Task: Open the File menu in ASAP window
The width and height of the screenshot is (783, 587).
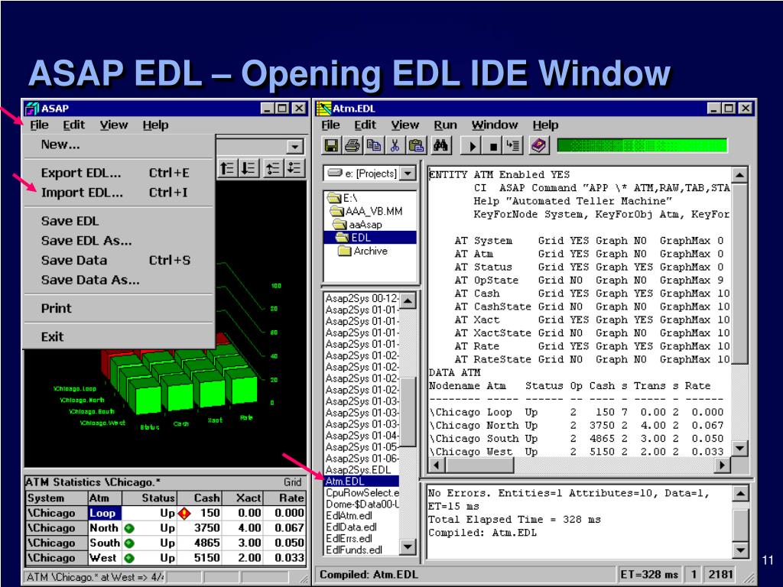Action: coord(39,125)
